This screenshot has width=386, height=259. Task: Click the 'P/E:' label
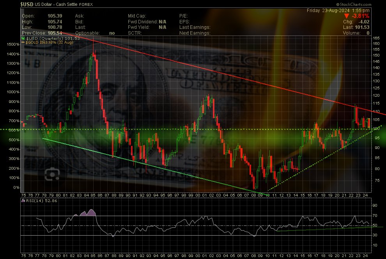(x=184, y=16)
